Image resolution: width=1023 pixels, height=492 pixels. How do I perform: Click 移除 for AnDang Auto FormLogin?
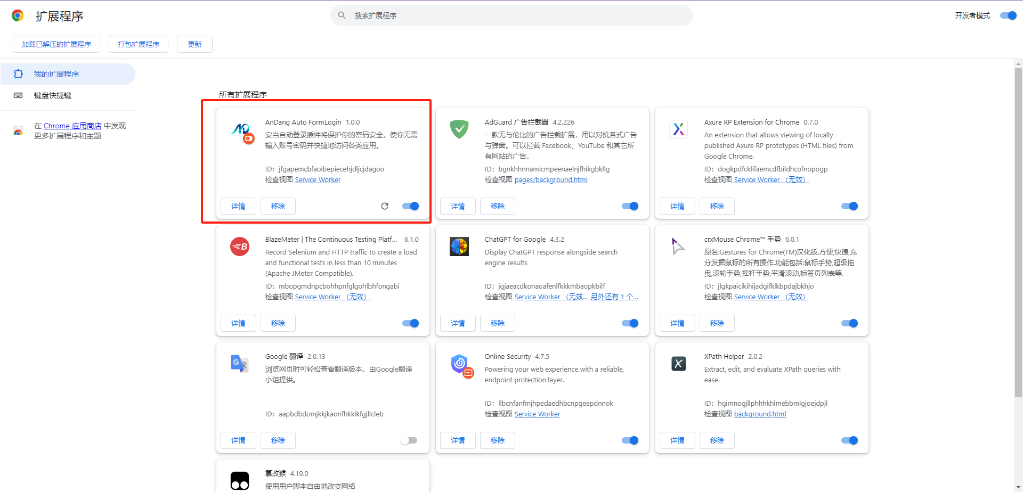tap(278, 206)
